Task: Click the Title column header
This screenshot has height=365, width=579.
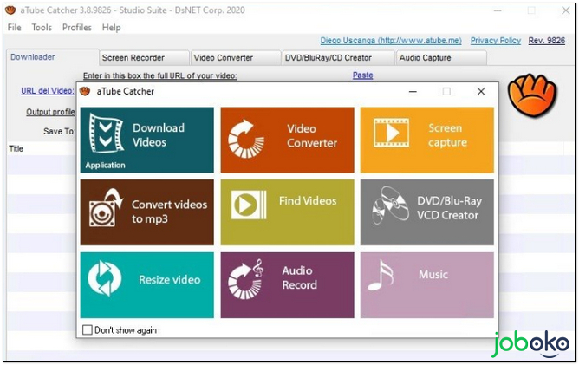Action: pos(16,148)
